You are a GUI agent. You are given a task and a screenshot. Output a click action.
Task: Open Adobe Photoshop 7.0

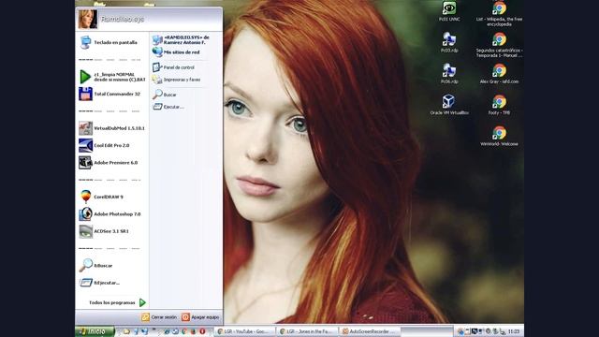pyautogui.click(x=112, y=214)
